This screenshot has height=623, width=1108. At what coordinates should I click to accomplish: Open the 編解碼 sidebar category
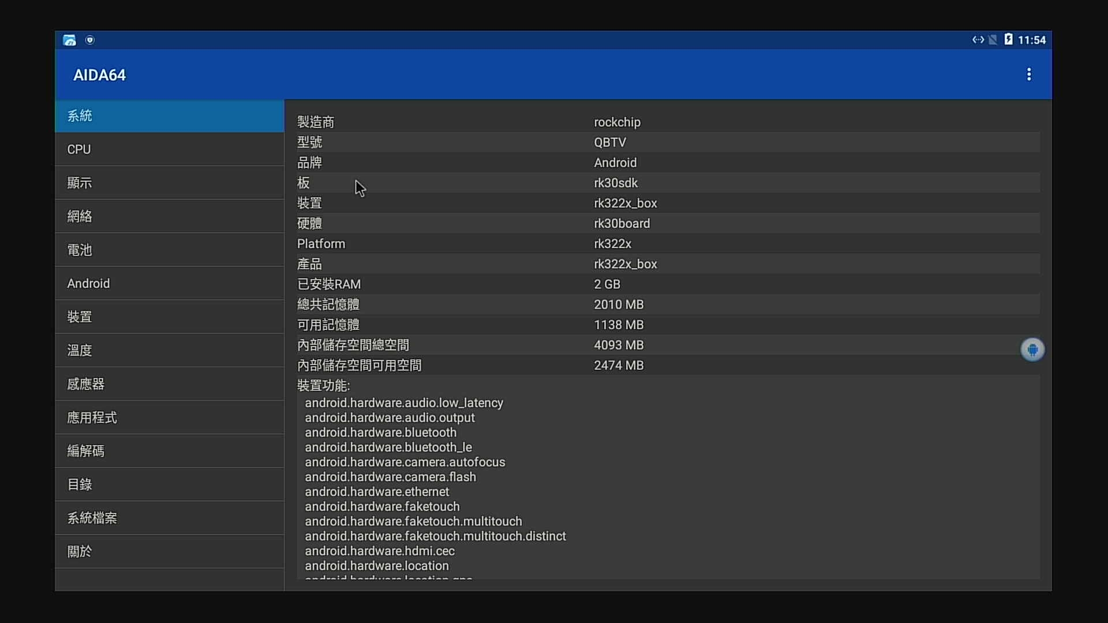(170, 451)
